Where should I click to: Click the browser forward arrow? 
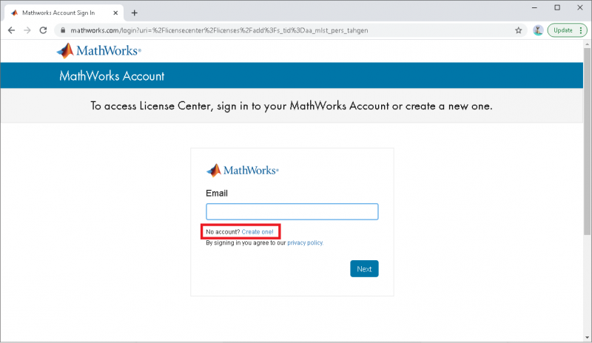point(27,30)
